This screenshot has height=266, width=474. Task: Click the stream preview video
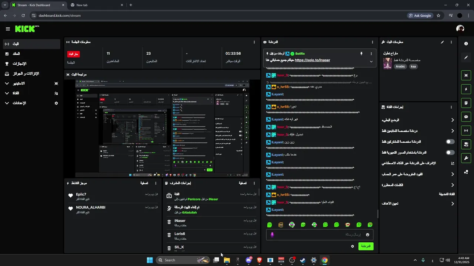(162, 129)
